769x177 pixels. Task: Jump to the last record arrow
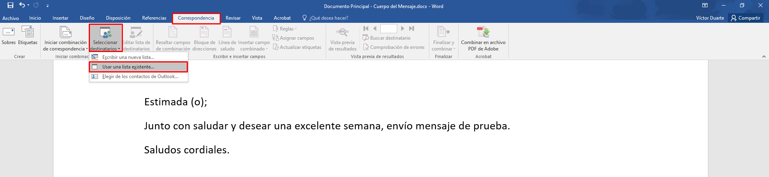(412, 28)
